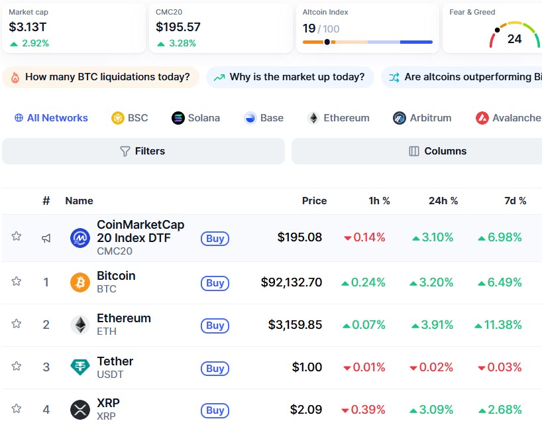This screenshot has width=542, height=429.
Task: Switch to the Solana network tab
Action: (x=197, y=117)
